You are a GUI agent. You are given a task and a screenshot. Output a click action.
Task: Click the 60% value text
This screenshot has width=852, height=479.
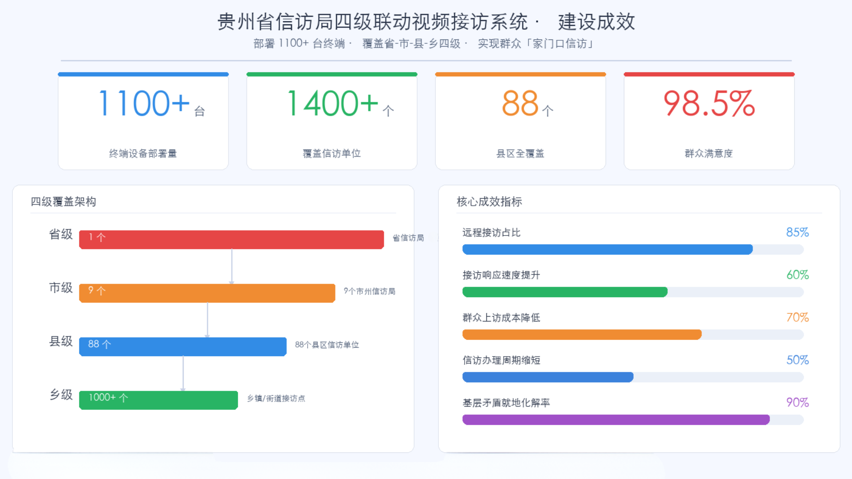point(797,275)
